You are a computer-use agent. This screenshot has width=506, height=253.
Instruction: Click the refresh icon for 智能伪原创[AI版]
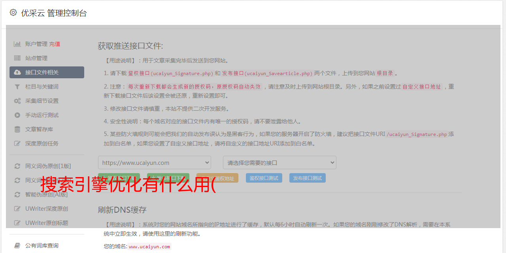17,194
